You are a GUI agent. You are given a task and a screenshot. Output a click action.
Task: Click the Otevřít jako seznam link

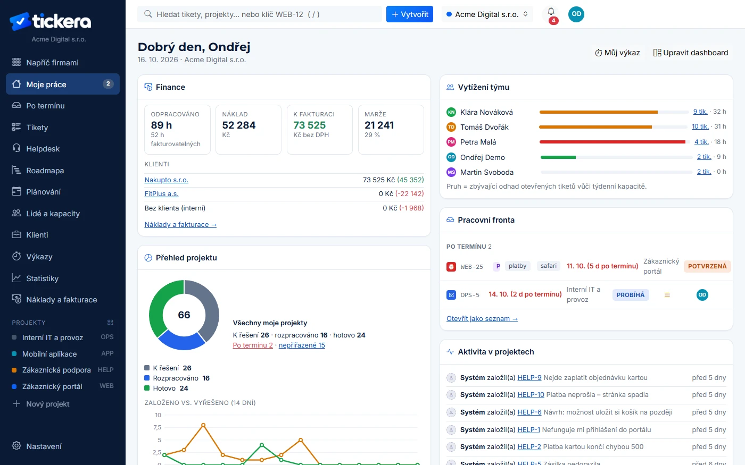pos(482,319)
